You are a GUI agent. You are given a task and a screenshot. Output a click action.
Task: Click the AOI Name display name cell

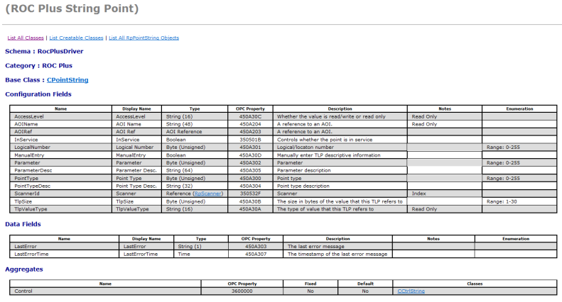136,124
